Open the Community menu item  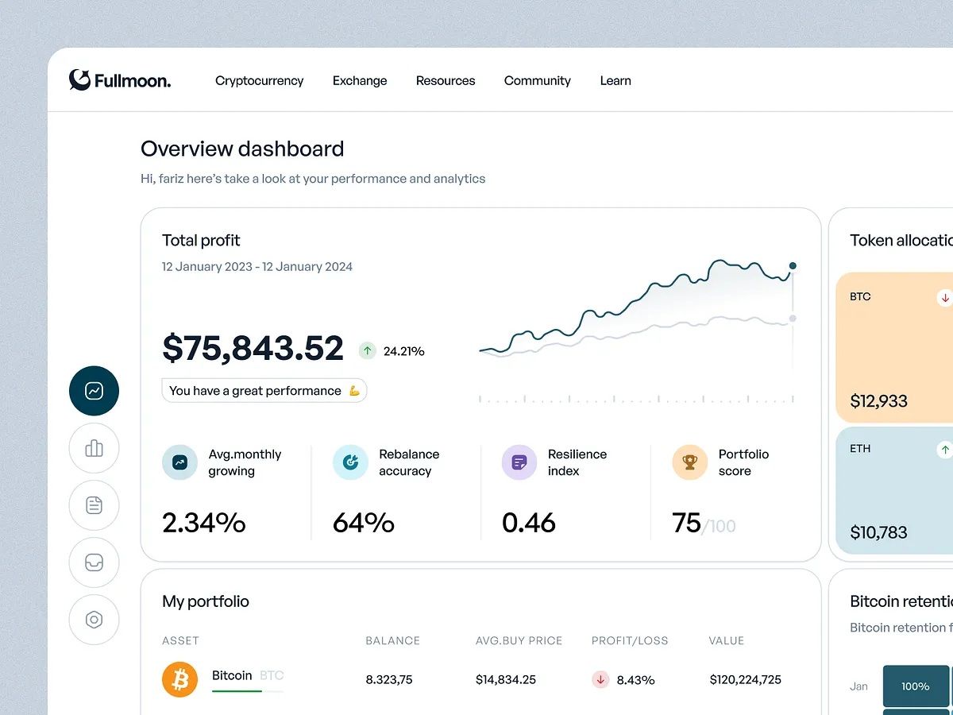(x=537, y=80)
